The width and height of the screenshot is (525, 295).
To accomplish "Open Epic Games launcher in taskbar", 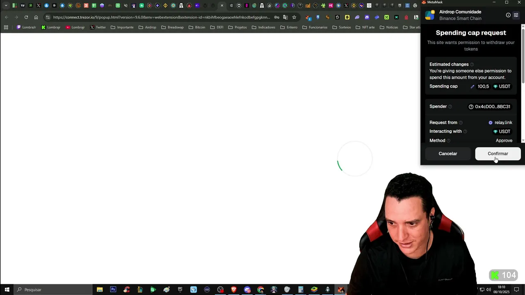I will (180, 290).
